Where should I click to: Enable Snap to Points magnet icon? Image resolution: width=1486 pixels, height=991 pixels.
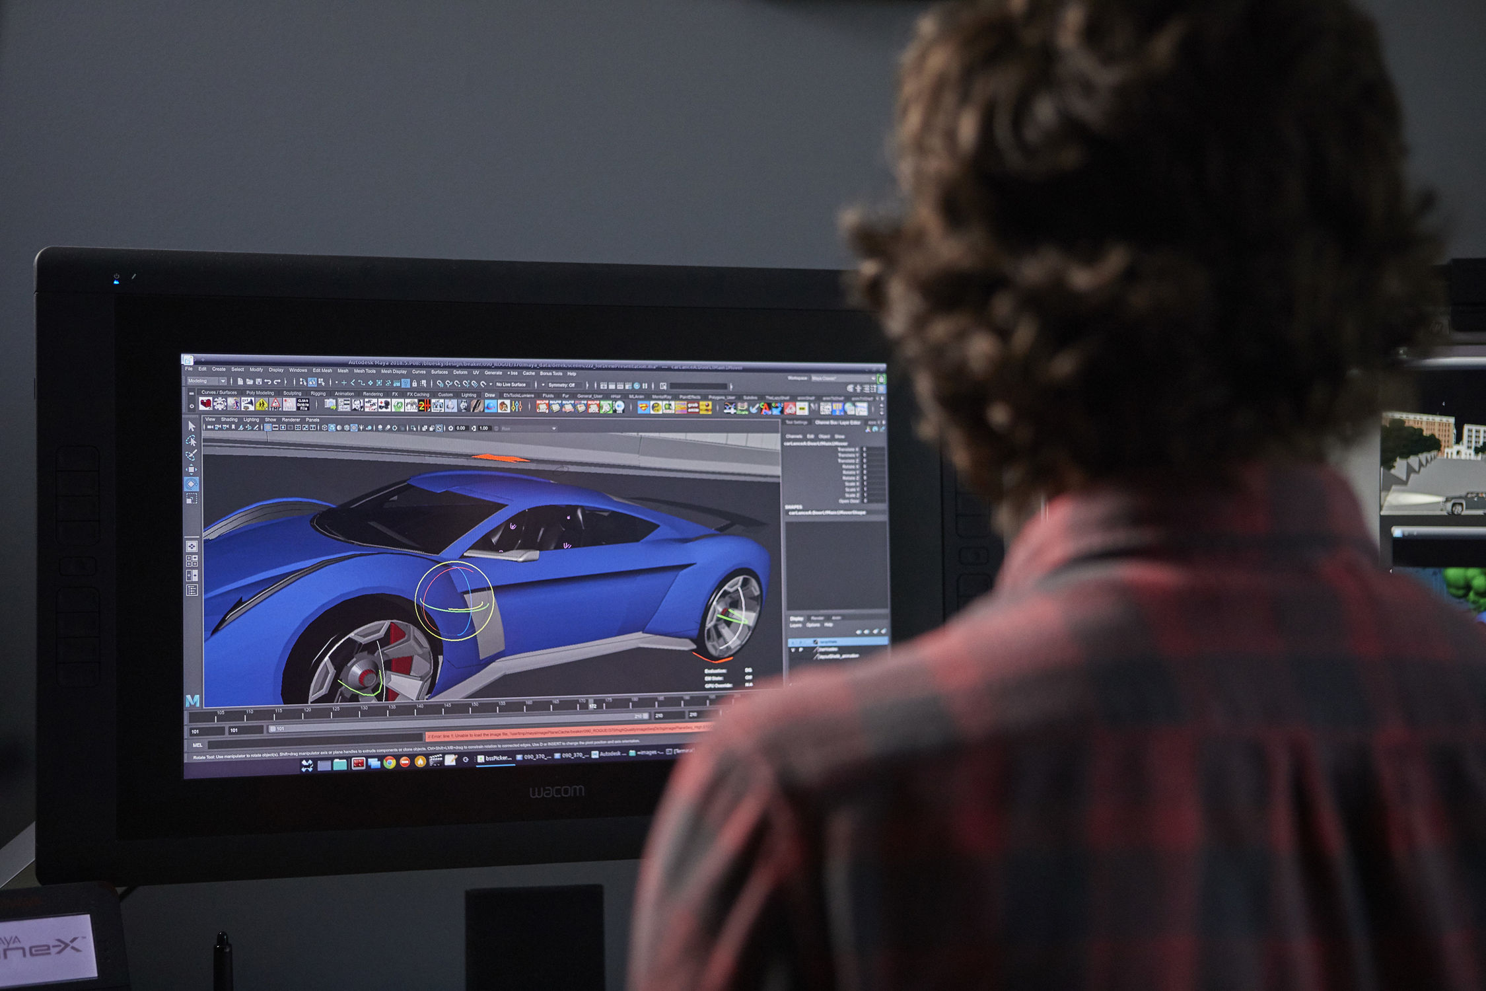[x=457, y=384]
